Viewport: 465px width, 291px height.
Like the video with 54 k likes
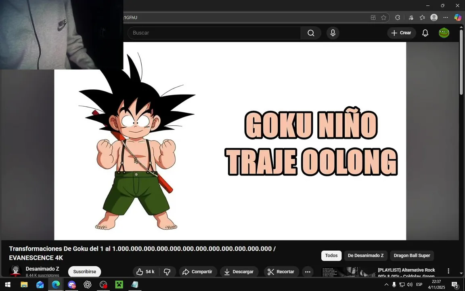tap(146, 272)
